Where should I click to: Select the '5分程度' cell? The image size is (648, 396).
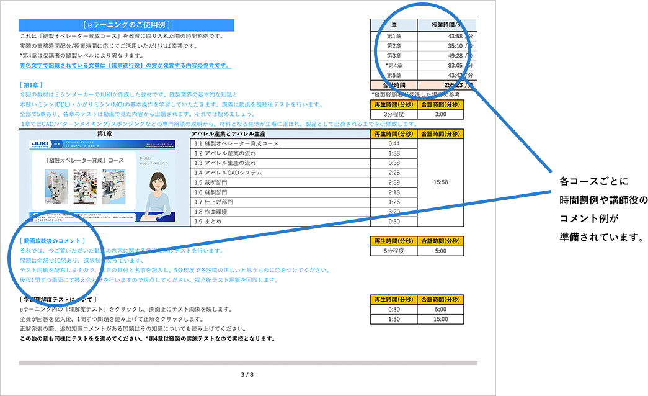click(394, 251)
